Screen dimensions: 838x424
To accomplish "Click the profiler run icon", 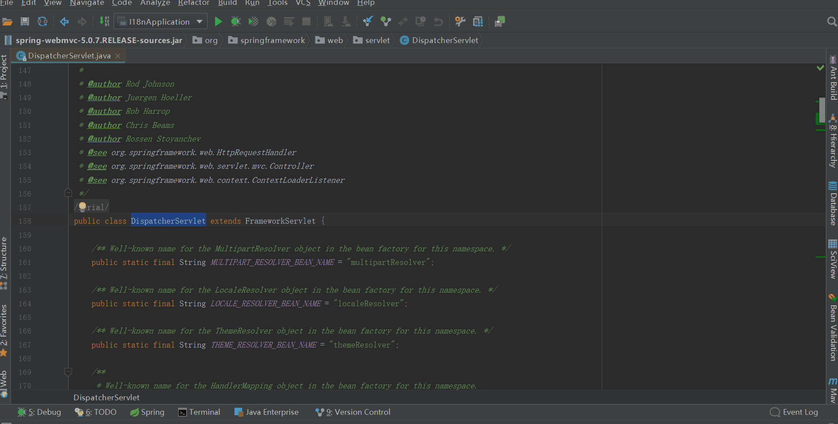I will click(x=271, y=22).
